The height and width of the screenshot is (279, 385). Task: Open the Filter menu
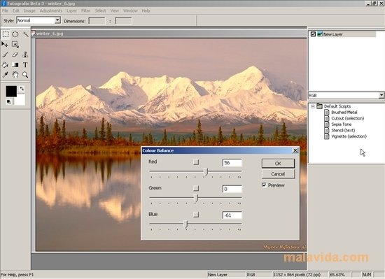[x=85, y=10]
